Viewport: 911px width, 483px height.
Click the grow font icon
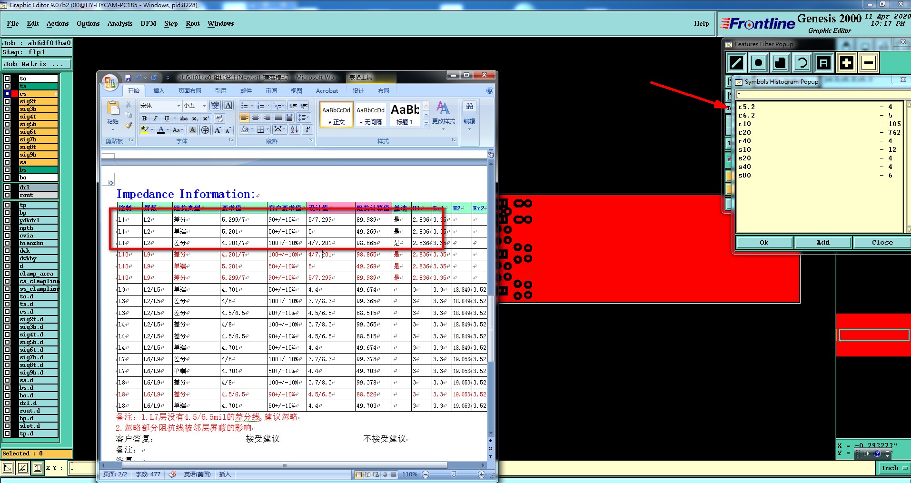coord(218,130)
